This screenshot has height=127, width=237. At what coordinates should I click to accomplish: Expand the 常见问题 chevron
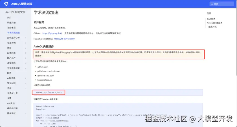pos(26,83)
